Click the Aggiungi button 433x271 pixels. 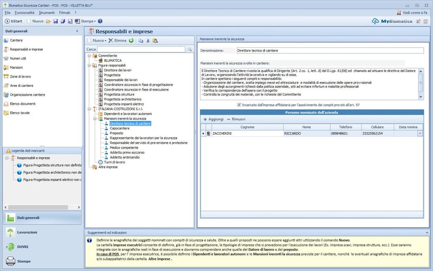click(x=213, y=119)
